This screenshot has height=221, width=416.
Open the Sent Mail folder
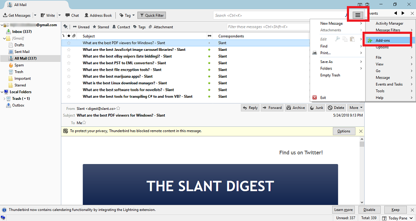tap(22, 52)
